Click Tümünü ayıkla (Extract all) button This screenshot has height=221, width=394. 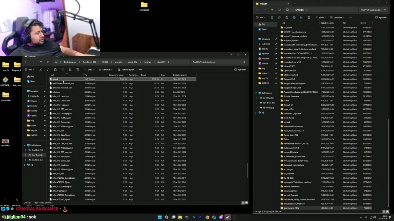[126, 70]
